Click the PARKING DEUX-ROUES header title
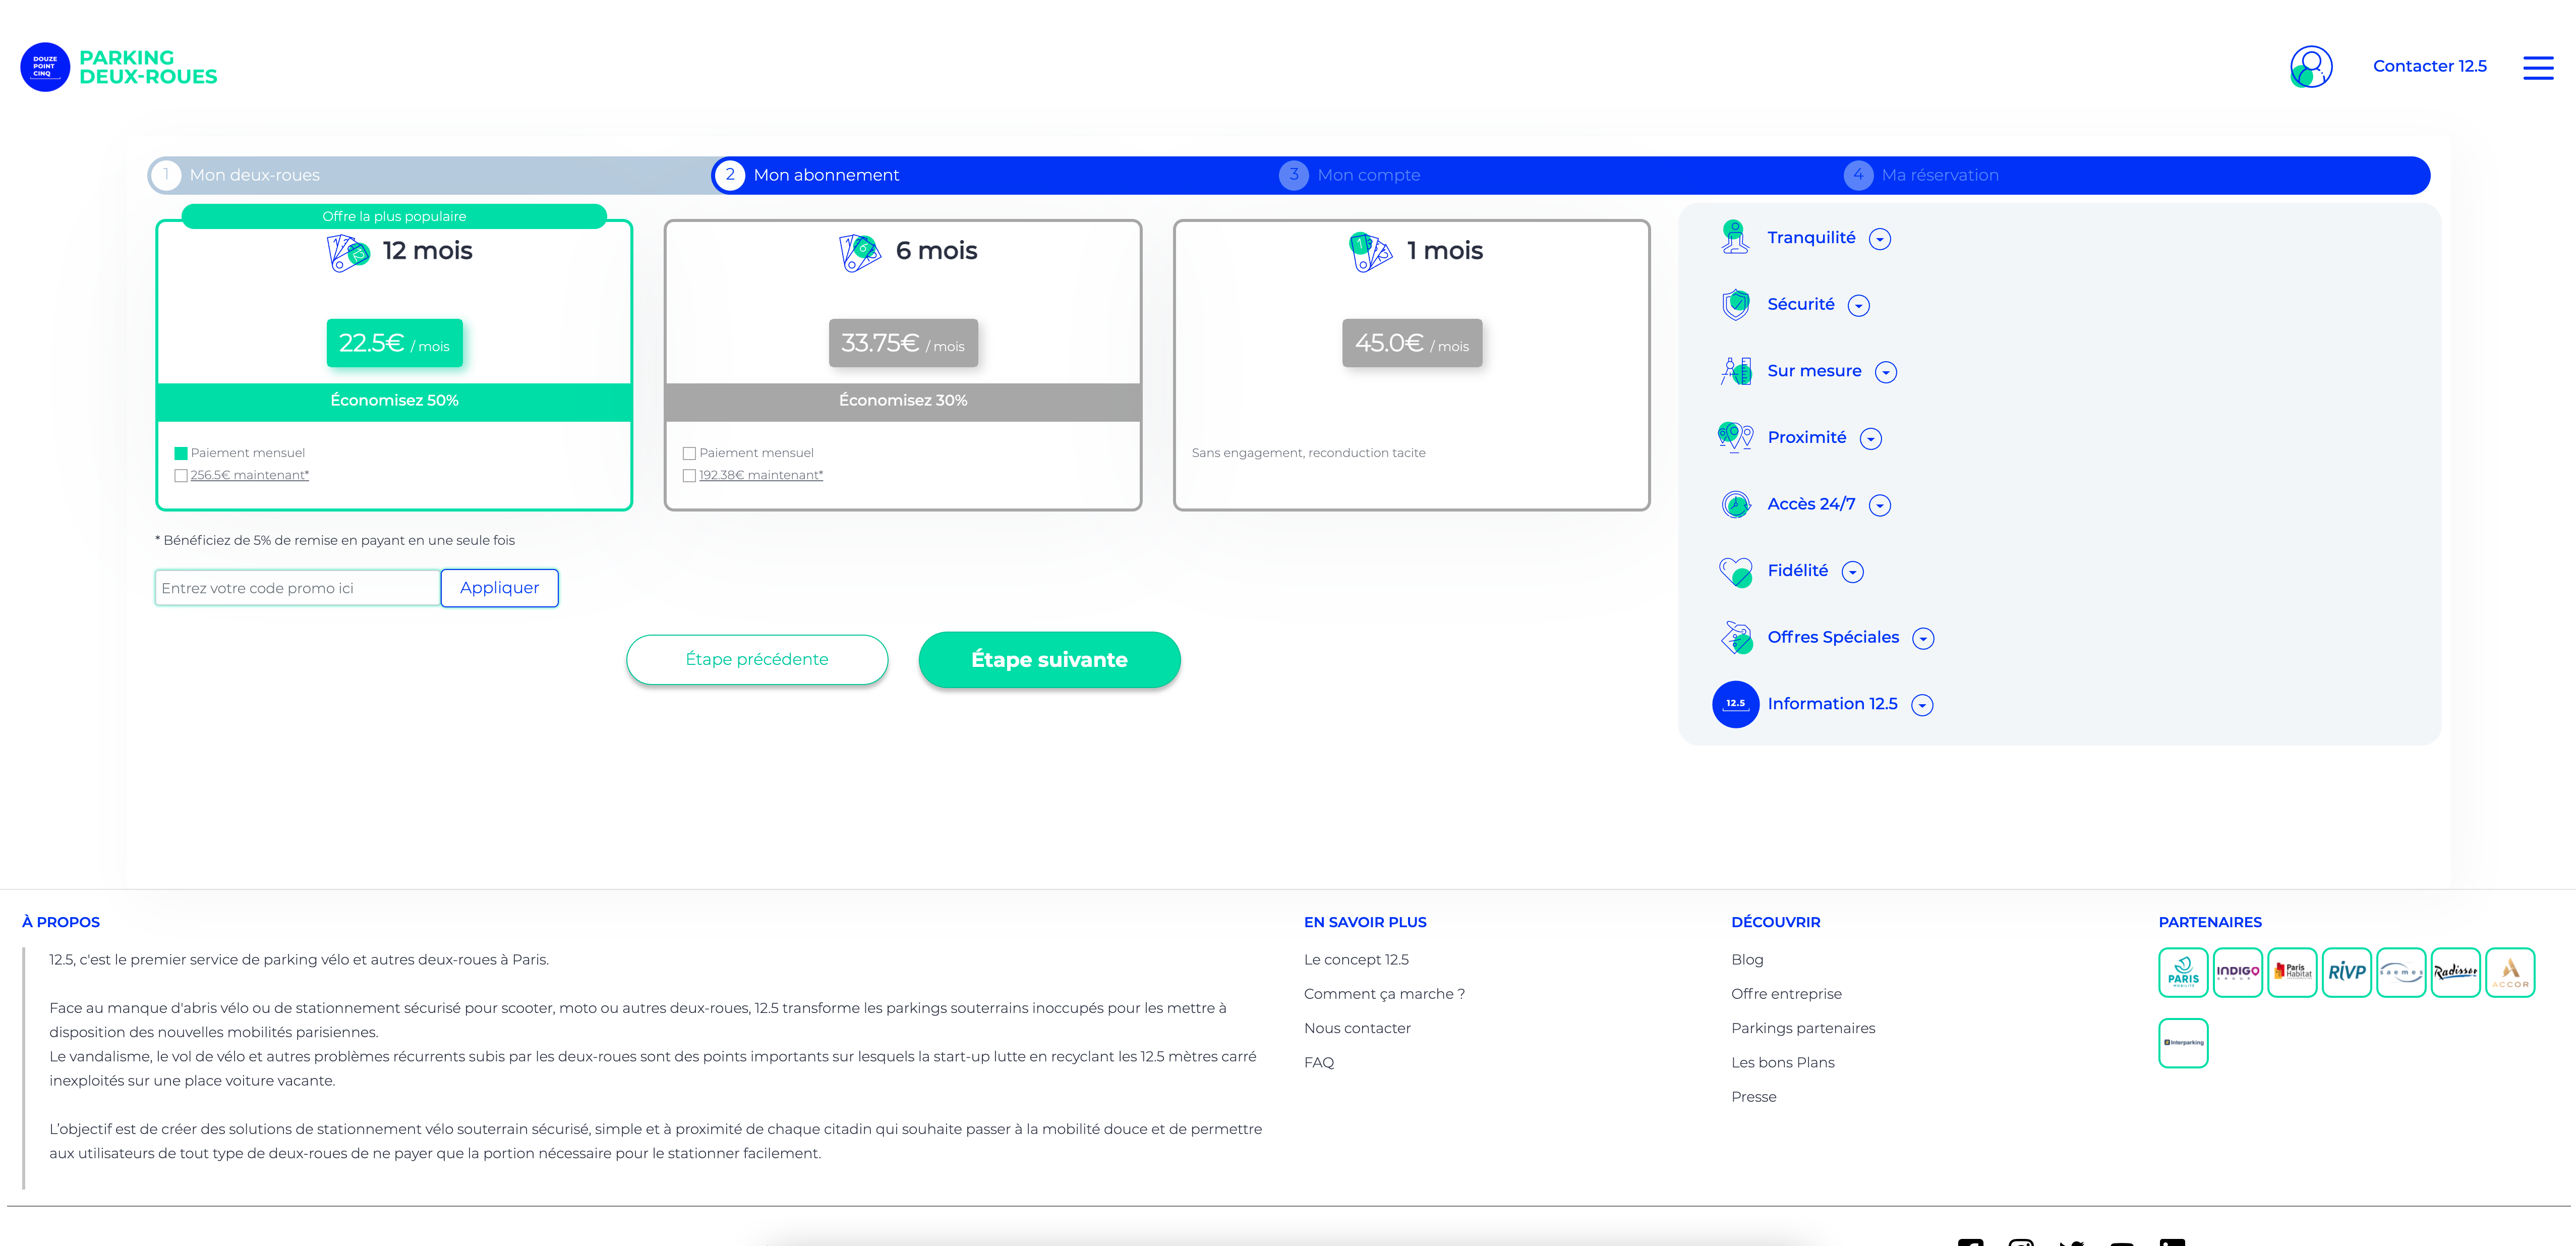Image resolution: width=2576 pixels, height=1246 pixels. click(x=148, y=67)
